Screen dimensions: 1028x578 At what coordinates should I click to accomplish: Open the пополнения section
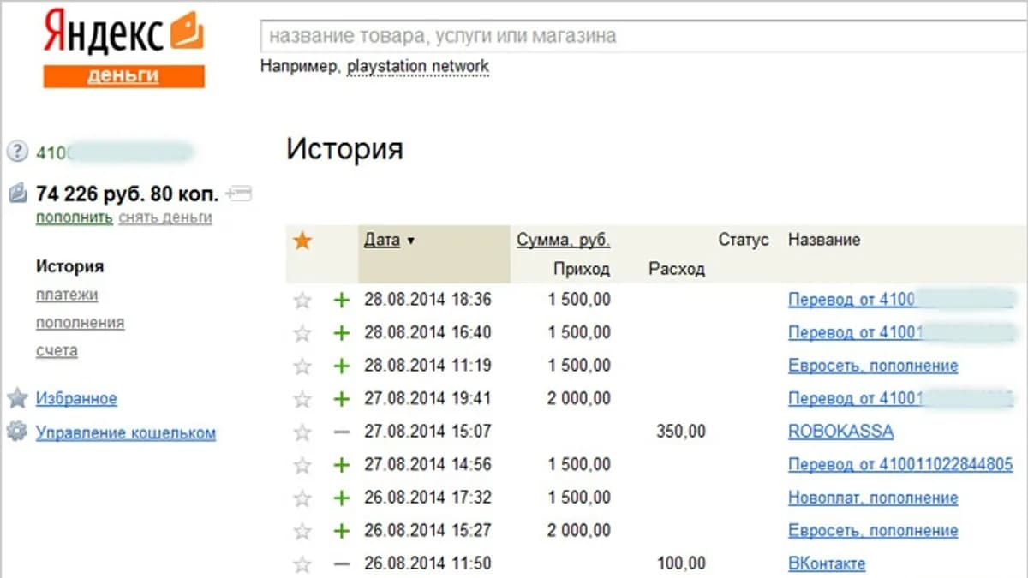80,323
